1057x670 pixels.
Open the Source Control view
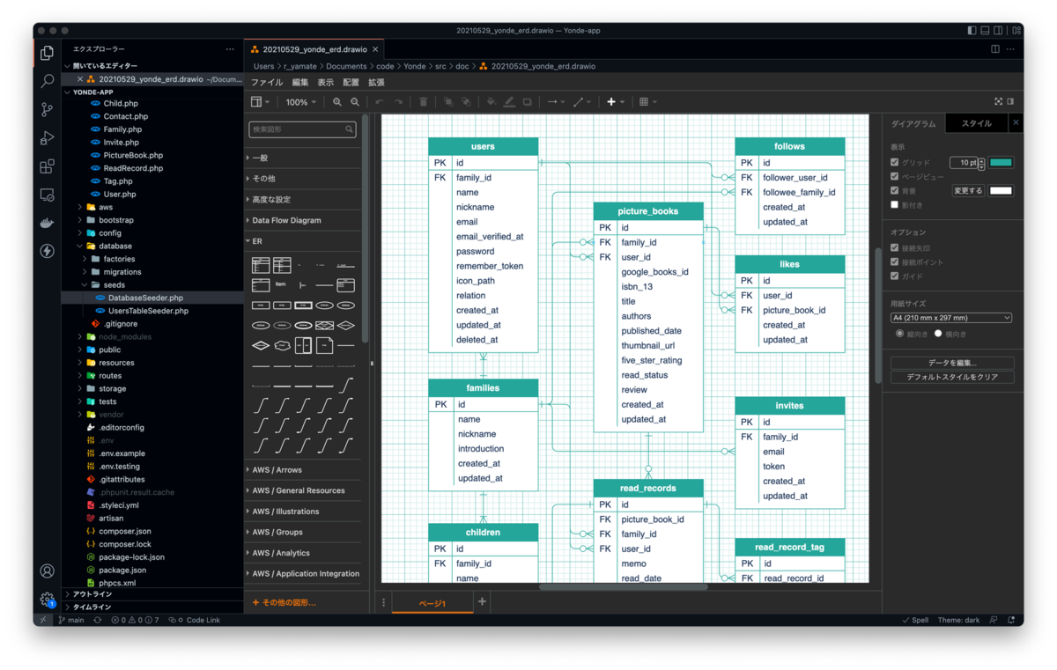pos(48,109)
